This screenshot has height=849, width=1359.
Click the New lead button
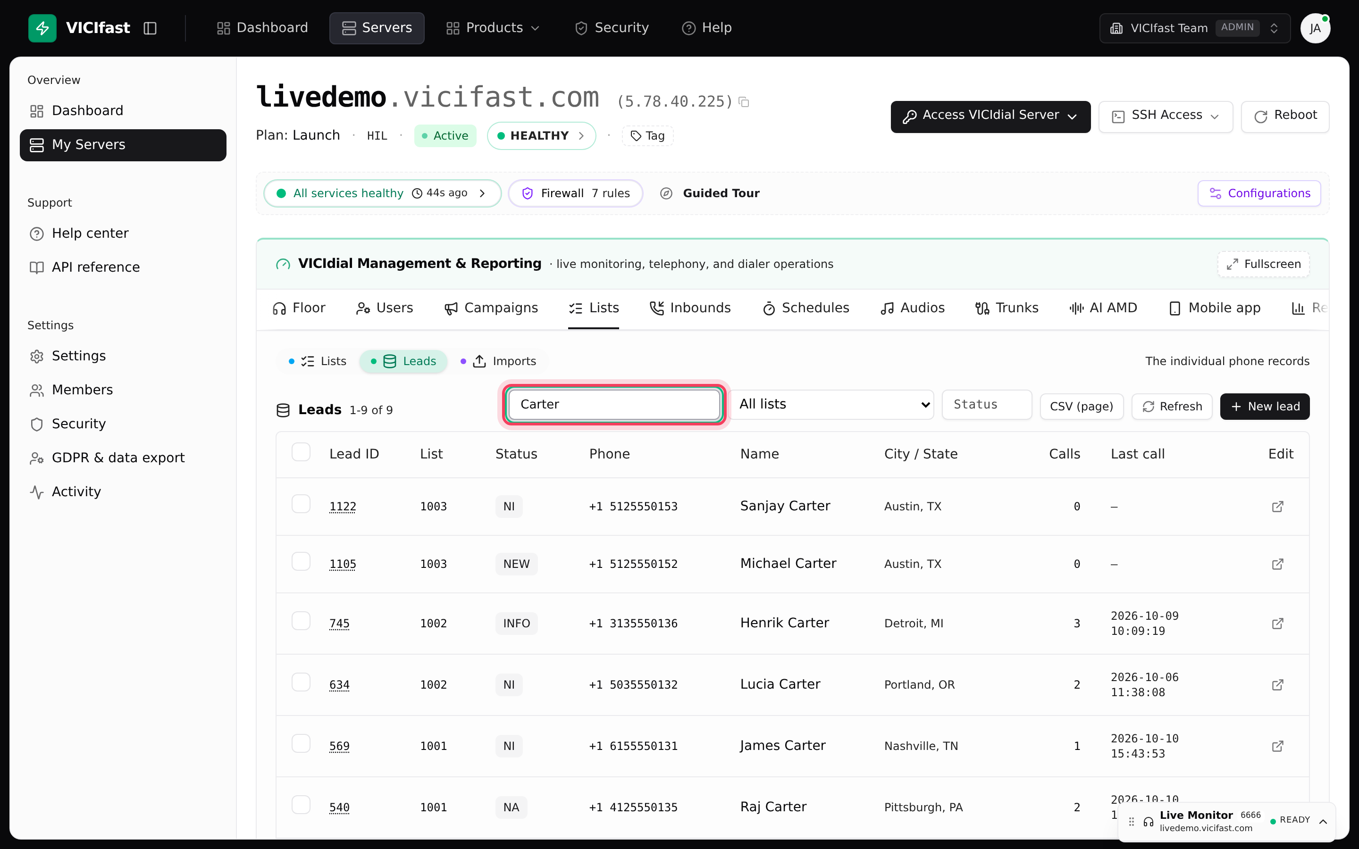click(x=1265, y=407)
